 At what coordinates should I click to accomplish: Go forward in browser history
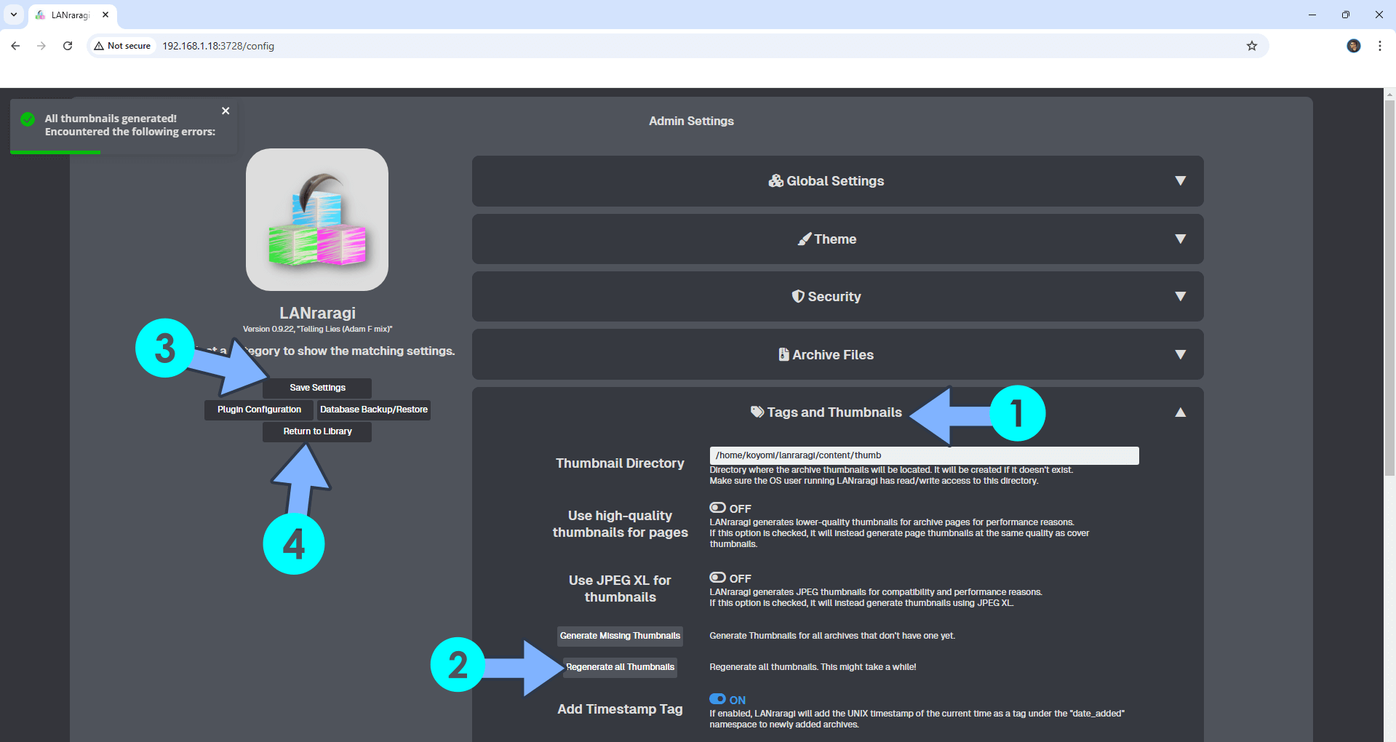[41, 46]
